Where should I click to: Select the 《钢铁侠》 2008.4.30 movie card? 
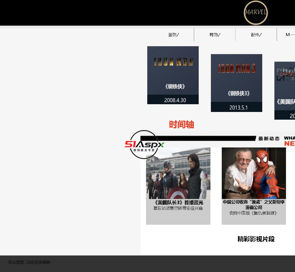tap(173, 75)
